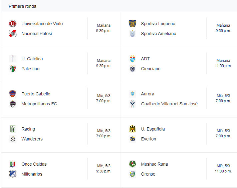
Task: Click the Aurora team crest icon
Action: pyautogui.click(x=133, y=94)
